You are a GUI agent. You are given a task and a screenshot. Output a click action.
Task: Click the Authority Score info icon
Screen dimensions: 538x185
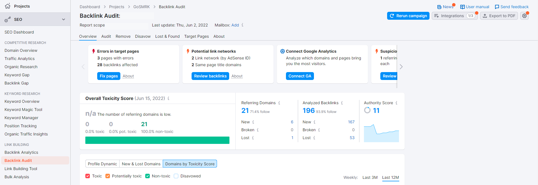pos(396,103)
